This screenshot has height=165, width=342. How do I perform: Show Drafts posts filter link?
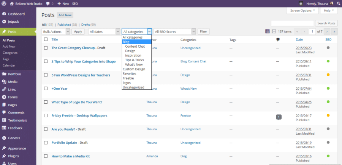point(85,25)
